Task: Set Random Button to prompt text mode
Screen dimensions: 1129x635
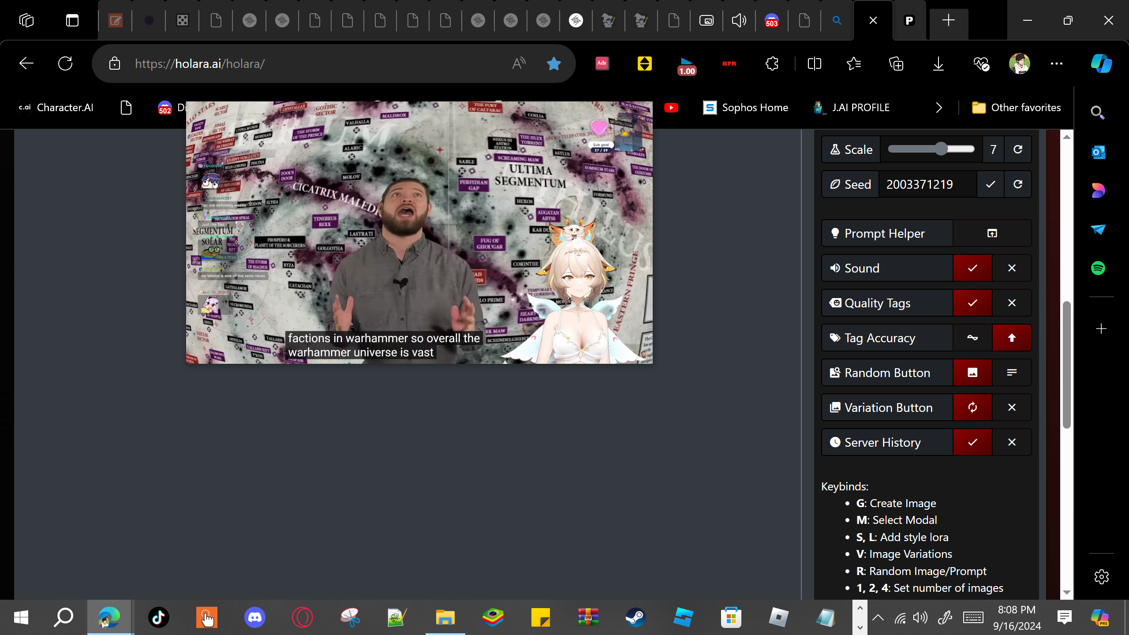Action: [1012, 373]
